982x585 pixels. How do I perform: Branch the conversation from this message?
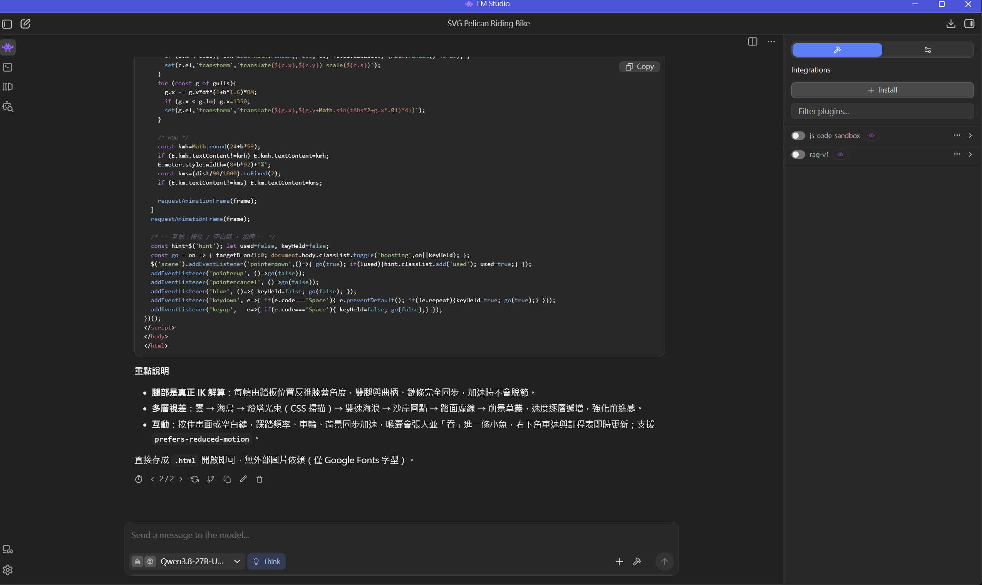coord(211,479)
